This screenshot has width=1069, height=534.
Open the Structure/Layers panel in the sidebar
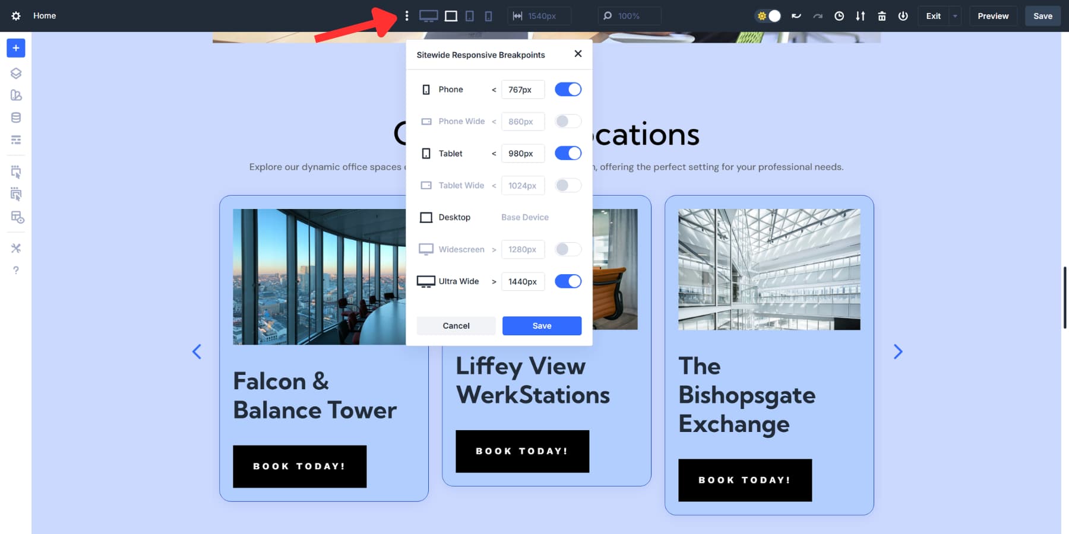[16, 73]
